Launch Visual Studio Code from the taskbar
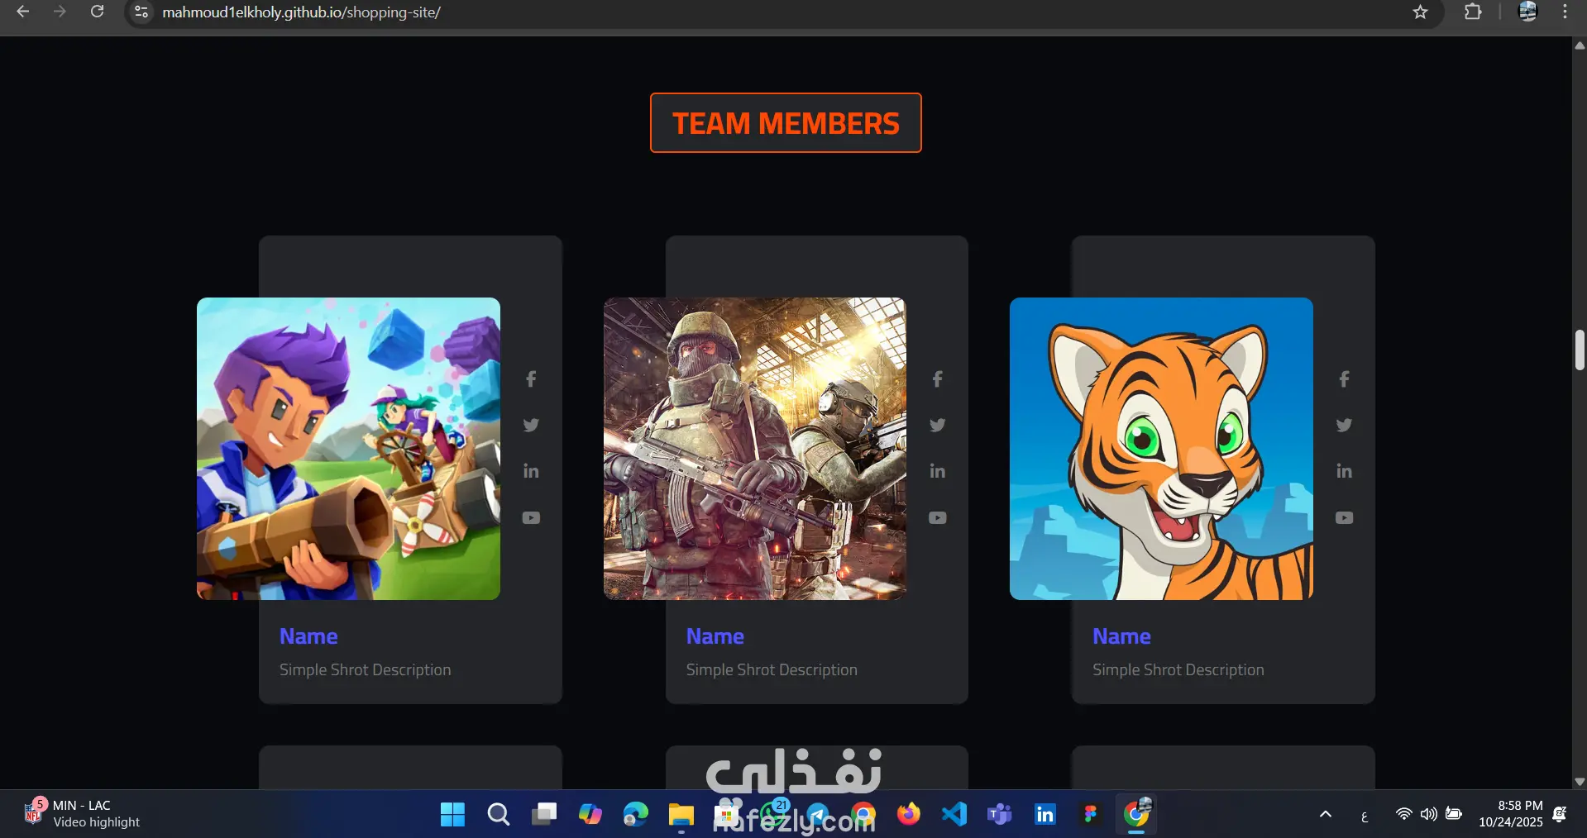 [x=954, y=815]
